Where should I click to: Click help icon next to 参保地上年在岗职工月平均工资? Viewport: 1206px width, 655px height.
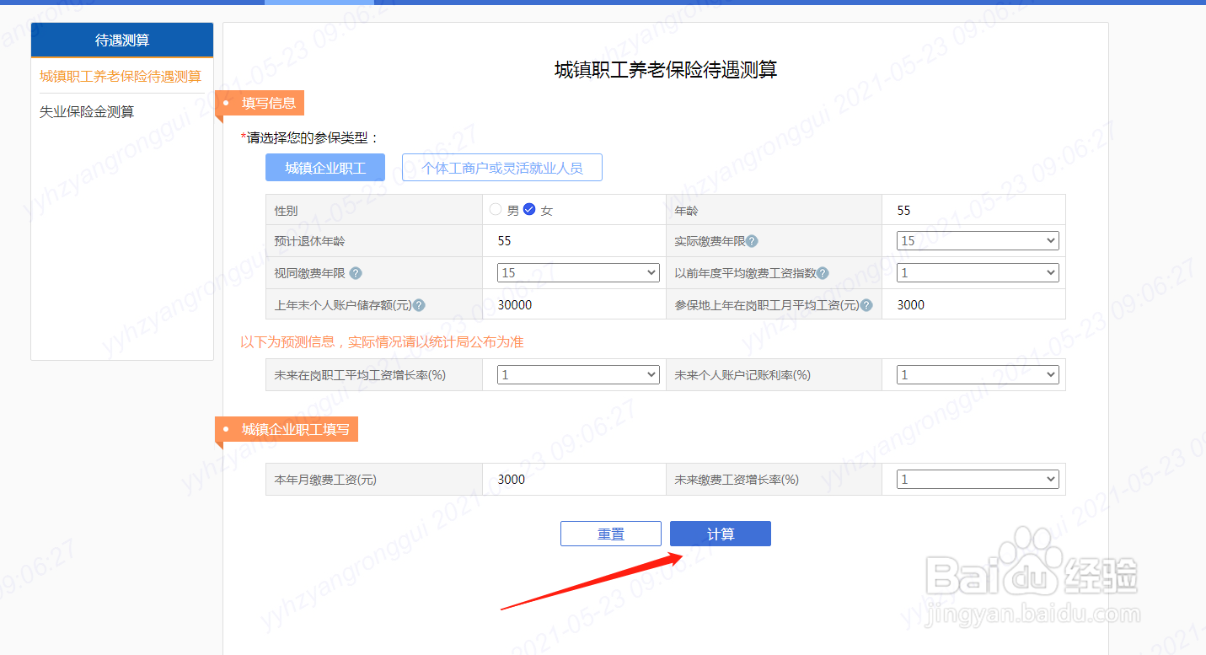pos(866,305)
